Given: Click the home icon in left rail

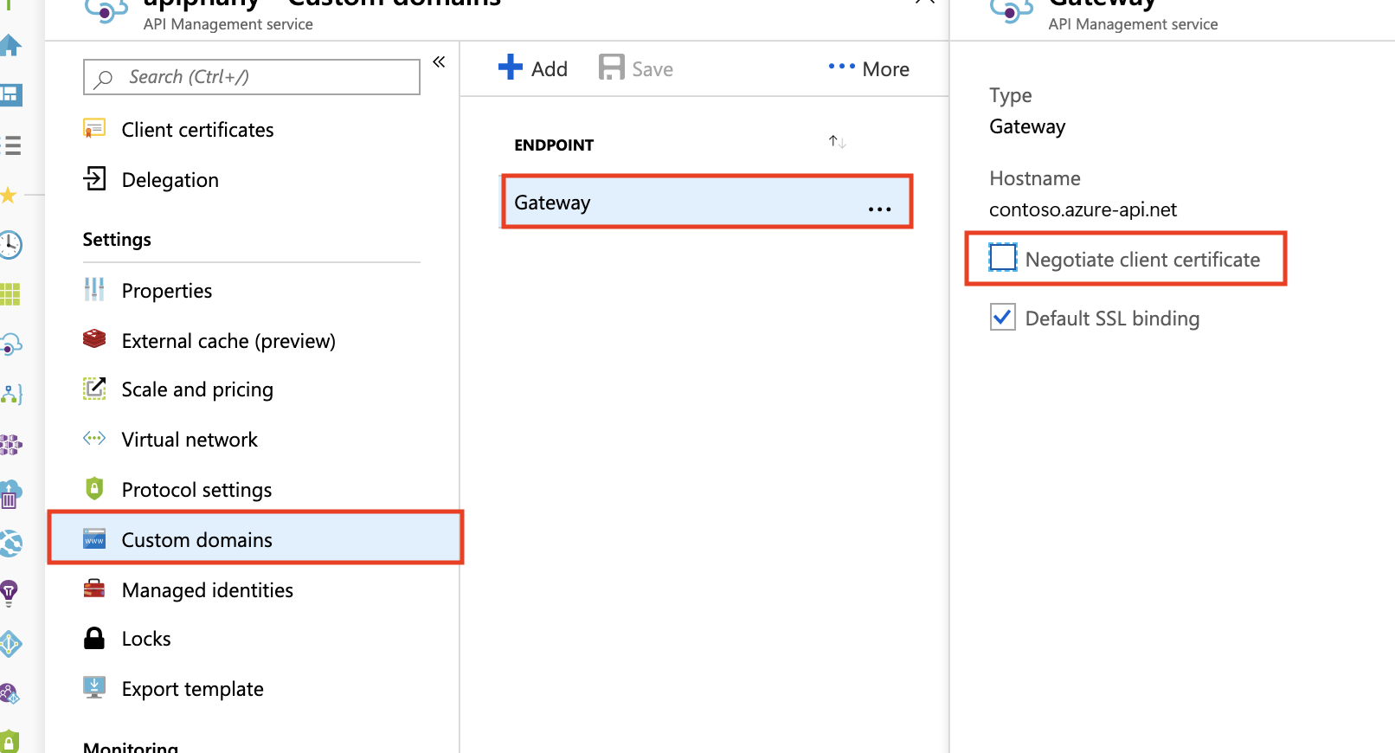Looking at the screenshot, I should tap(10, 45).
